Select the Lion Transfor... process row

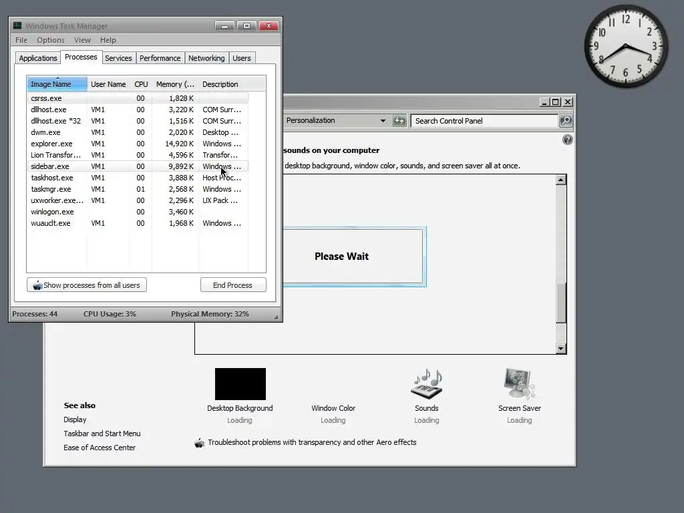138,155
